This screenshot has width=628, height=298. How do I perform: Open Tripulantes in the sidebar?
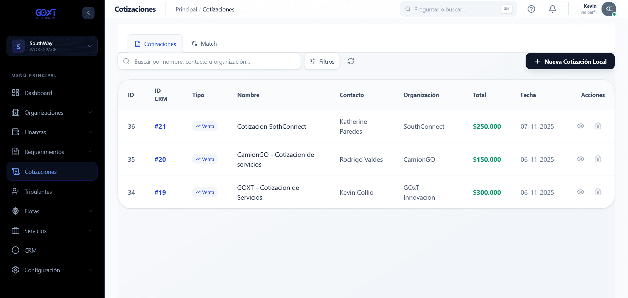click(x=52, y=191)
